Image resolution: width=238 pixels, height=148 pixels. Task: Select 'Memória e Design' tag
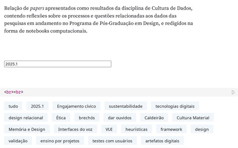coord(27,129)
